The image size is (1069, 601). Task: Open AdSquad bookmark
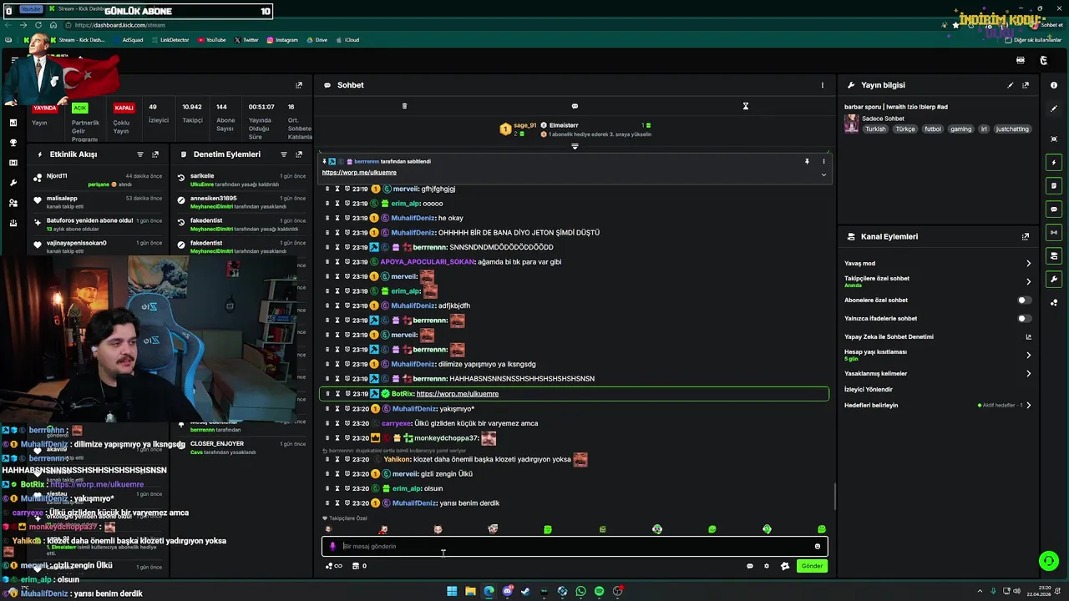[128, 40]
